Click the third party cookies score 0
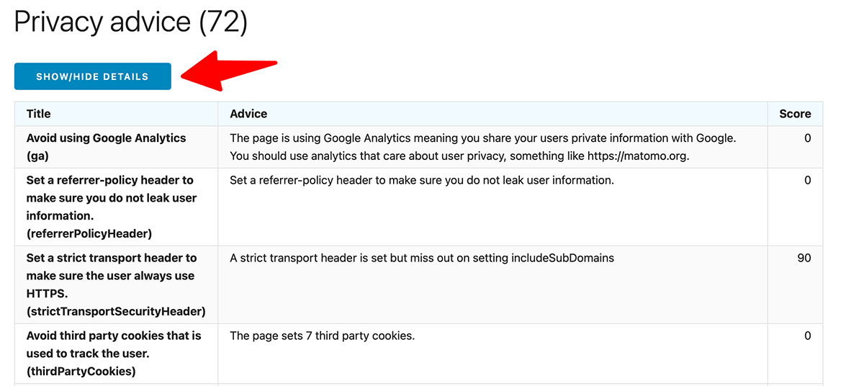 (808, 336)
